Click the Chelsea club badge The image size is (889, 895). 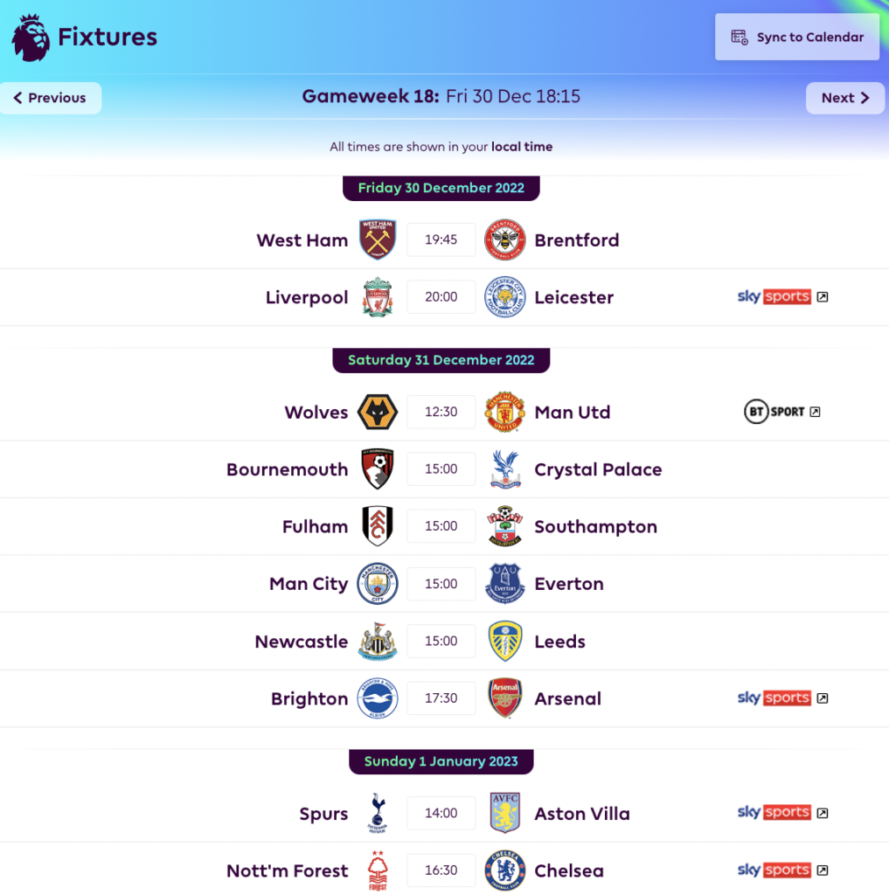[505, 870]
